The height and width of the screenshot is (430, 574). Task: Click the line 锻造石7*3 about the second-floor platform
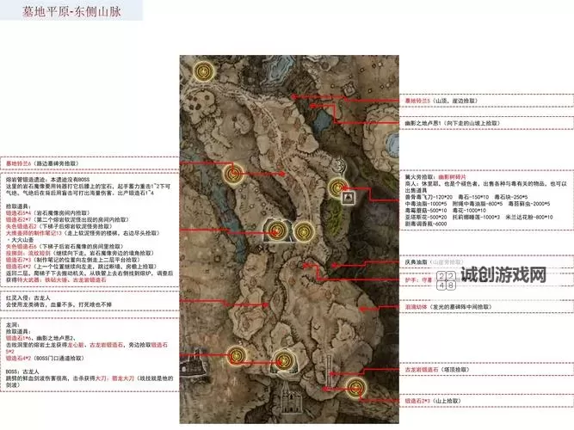[73, 260]
